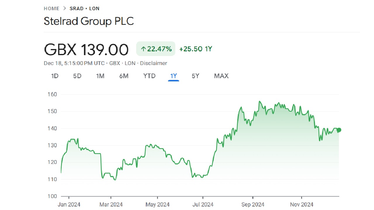
Task: Click the active 1Y range tab
Action: pyautogui.click(x=174, y=76)
